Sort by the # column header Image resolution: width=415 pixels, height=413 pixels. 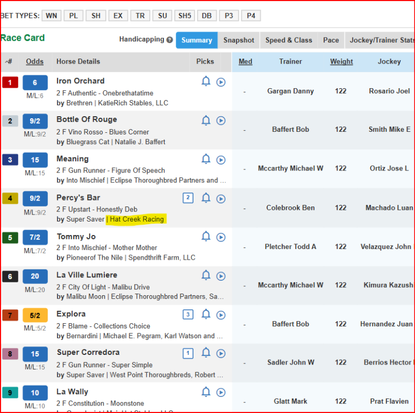[9, 62]
